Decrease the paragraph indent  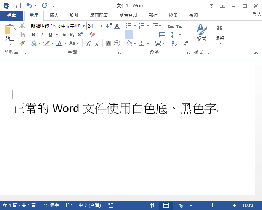(171, 26)
